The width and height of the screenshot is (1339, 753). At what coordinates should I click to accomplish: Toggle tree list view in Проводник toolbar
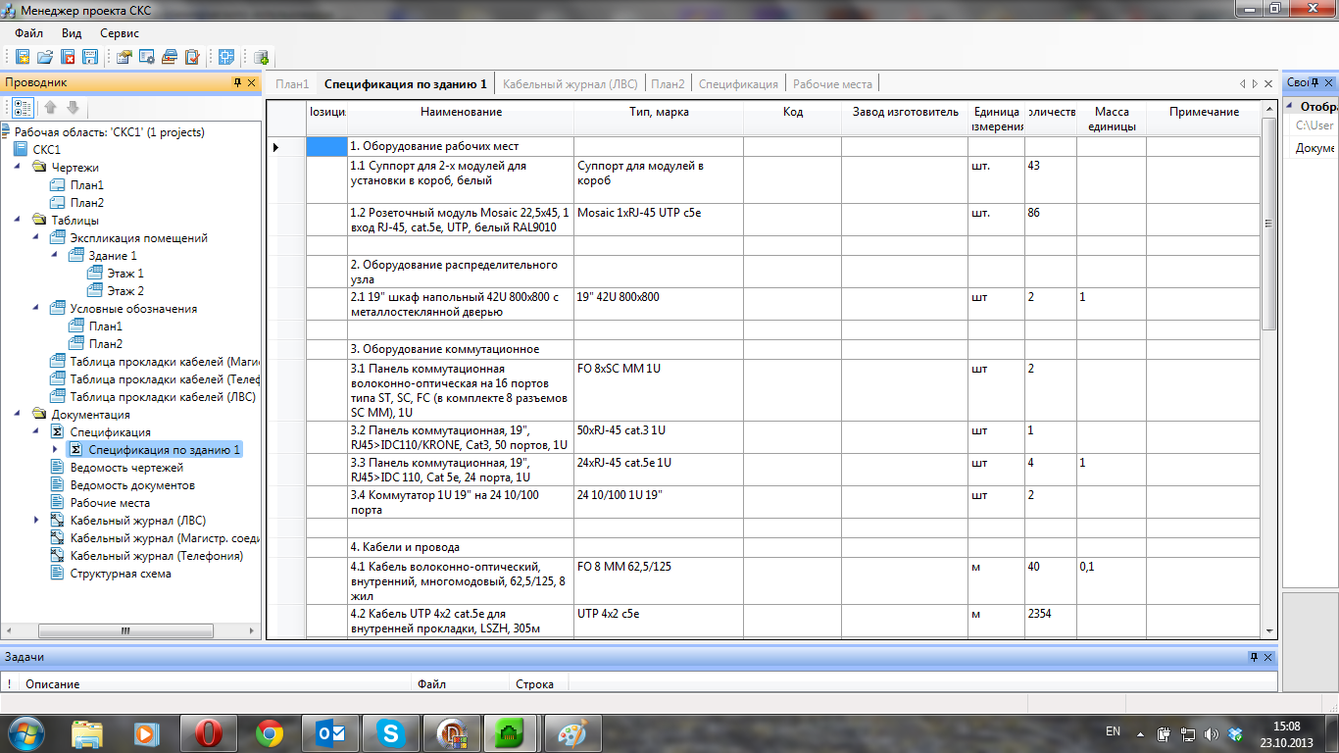pyautogui.click(x=23, y=108)
